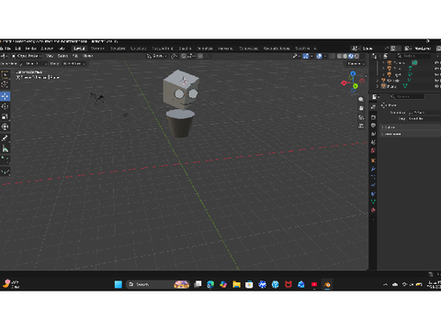Viewport: 441px width, 330px height.
Task: Switch to the Geometry Nodes workspace tab
Action: click(277, 49)
